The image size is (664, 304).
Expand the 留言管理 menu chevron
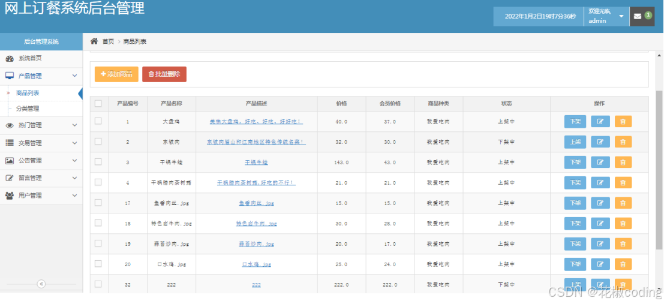pyautogui.click(x=74, y=178)
